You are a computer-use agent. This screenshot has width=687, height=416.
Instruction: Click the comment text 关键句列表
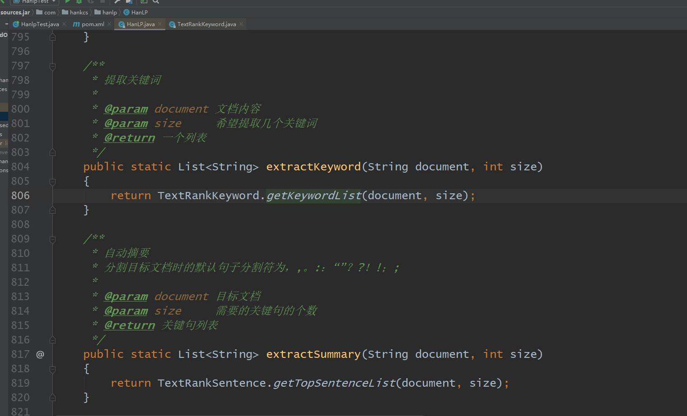(190, 325)
